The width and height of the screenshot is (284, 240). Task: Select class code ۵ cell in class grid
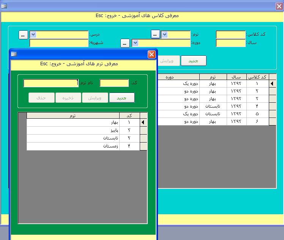coord(257,114)
